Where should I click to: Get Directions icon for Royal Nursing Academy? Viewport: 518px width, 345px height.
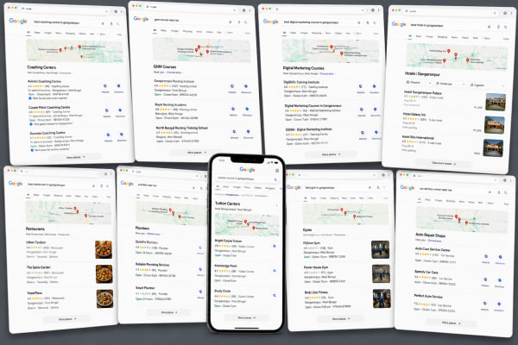tap(247, 109)
